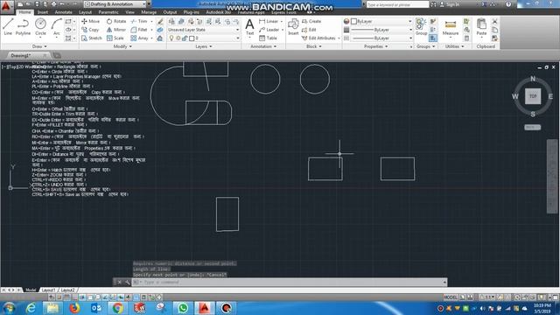
Task: Click the Scale tool
Action: coord(115,38)
